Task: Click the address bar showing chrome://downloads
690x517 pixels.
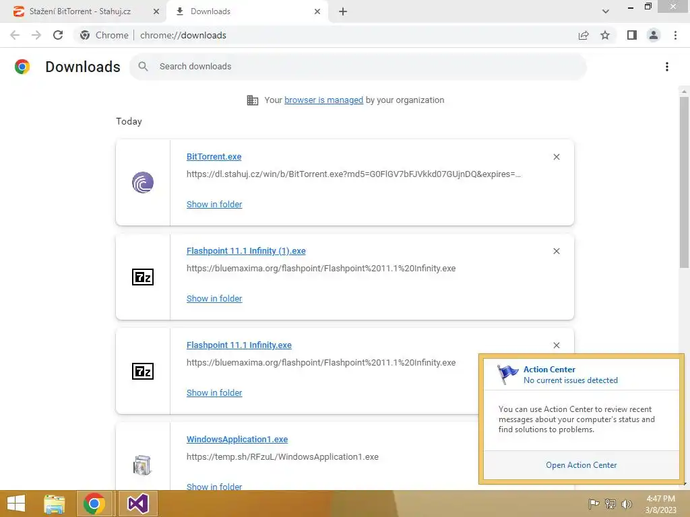Action: tap(183, 35)
